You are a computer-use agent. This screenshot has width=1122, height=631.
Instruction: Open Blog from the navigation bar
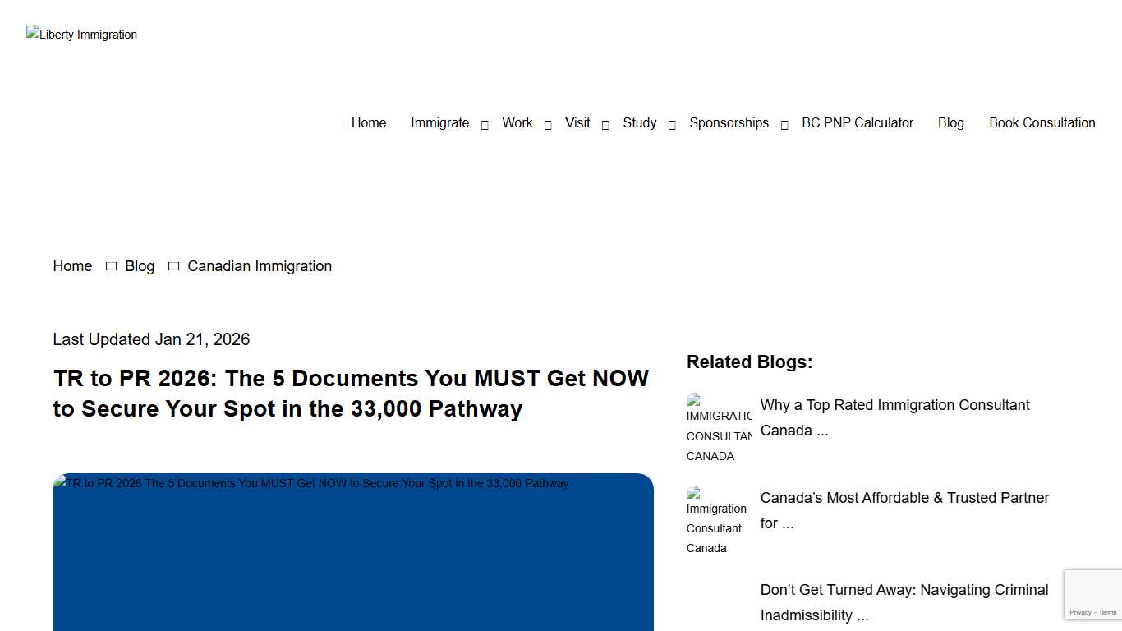pyautogui.click(x=950, y=122)
